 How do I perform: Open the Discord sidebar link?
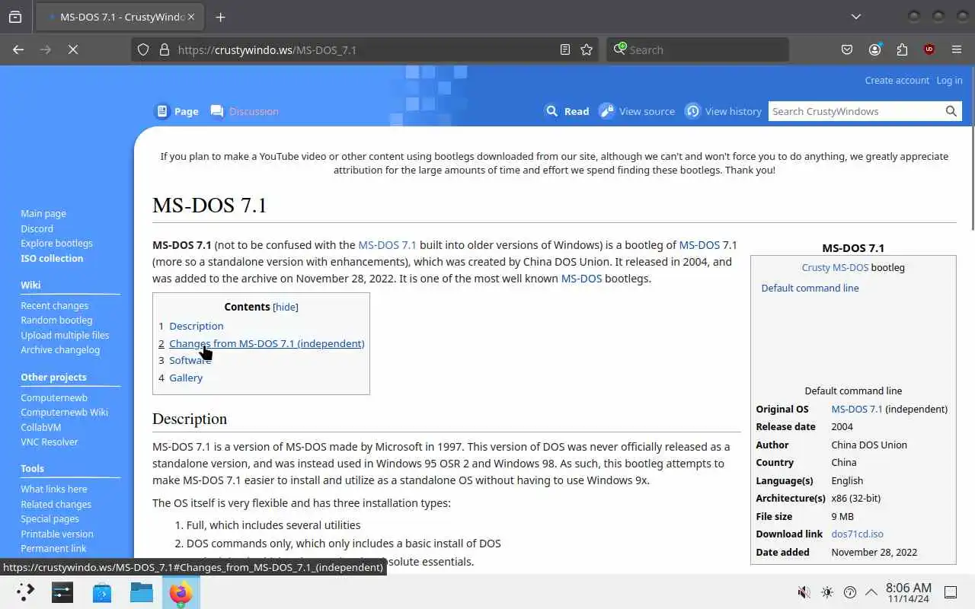[x=37, y=228]
